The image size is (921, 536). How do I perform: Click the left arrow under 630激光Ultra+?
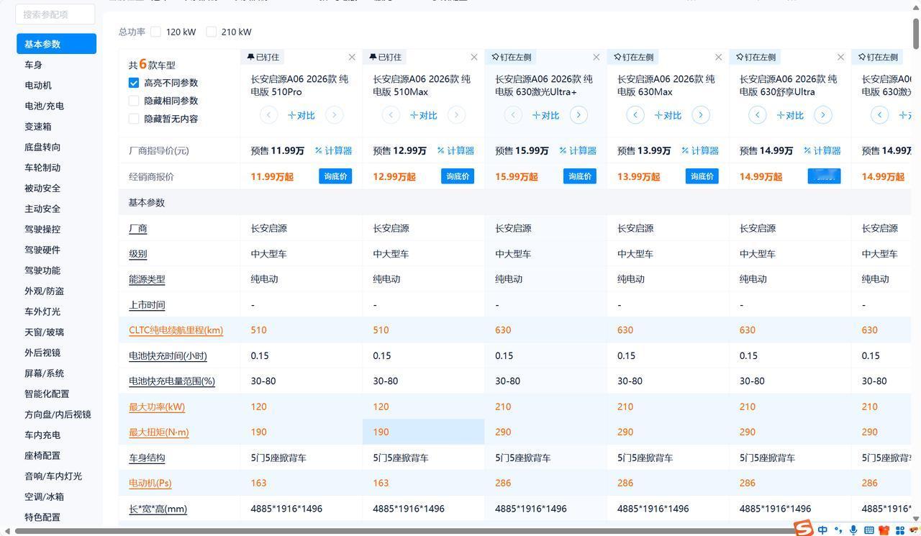click(513, 114)
